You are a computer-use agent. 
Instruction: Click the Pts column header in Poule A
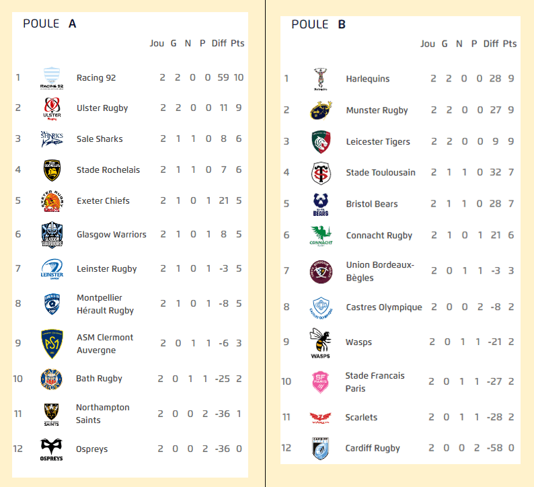tap(237, 43)
